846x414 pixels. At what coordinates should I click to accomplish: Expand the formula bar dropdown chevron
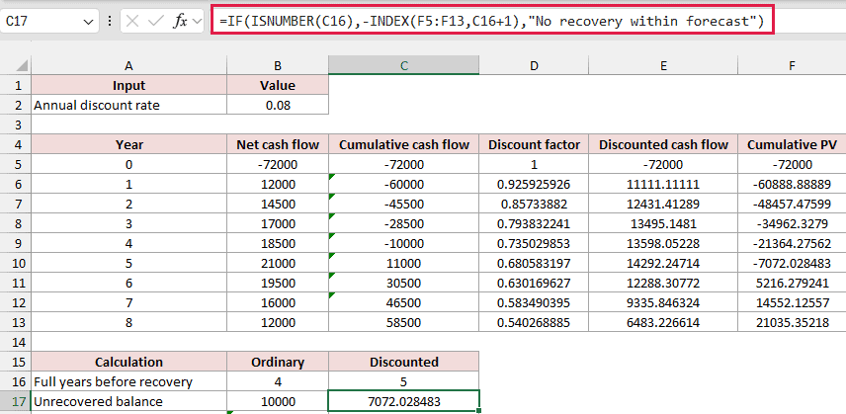[197, 21]
